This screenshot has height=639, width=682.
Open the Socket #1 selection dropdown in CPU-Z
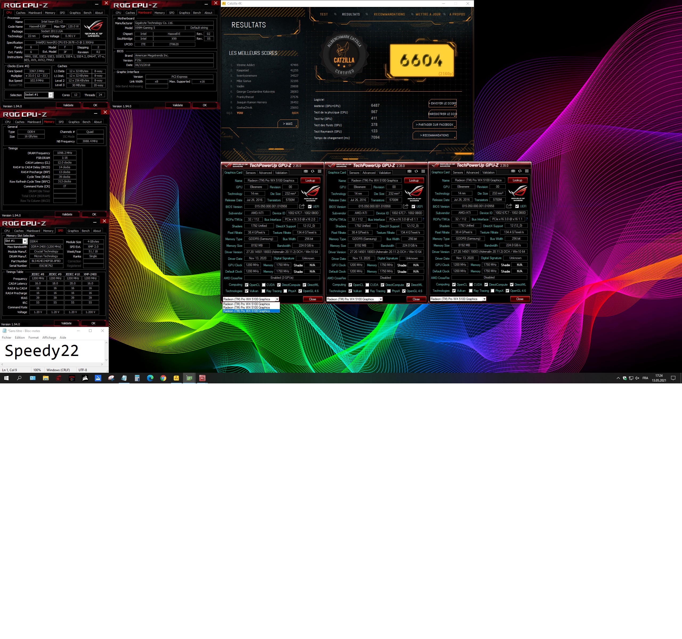(x=51, y=95)
